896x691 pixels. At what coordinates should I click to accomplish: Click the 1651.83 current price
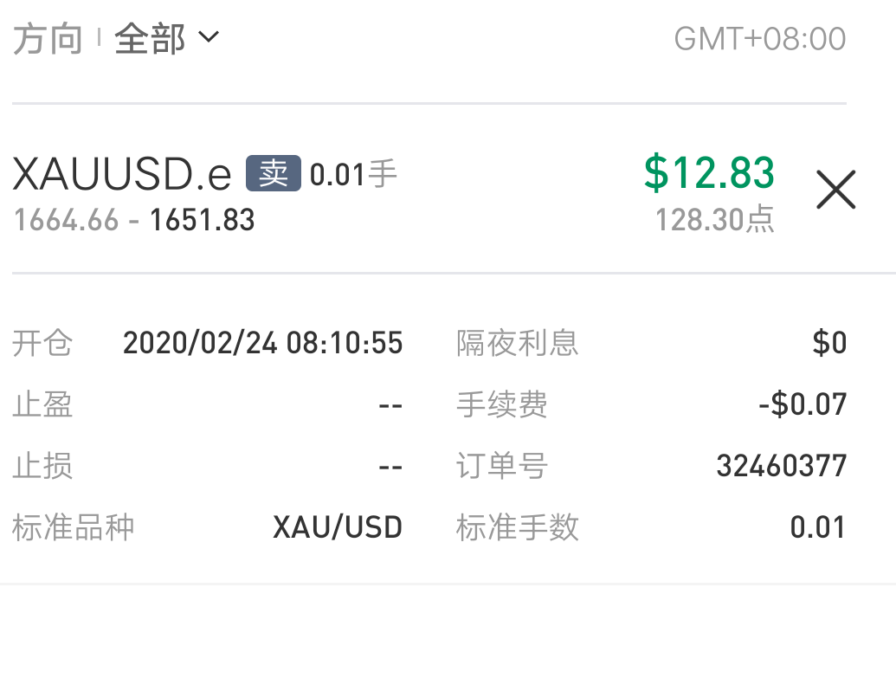202,220
